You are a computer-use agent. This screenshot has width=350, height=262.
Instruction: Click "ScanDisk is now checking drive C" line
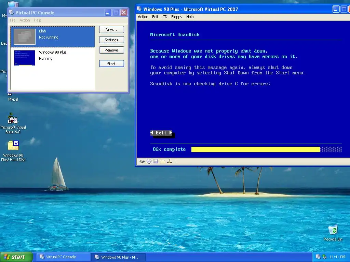coord(210,84)
